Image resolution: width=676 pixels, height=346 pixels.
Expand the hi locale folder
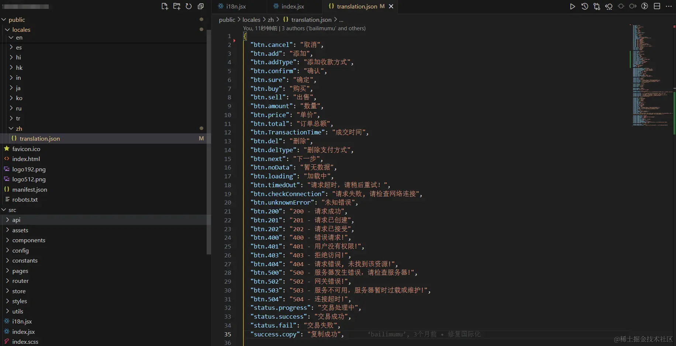pyautogui.click(x=11, y=57)
